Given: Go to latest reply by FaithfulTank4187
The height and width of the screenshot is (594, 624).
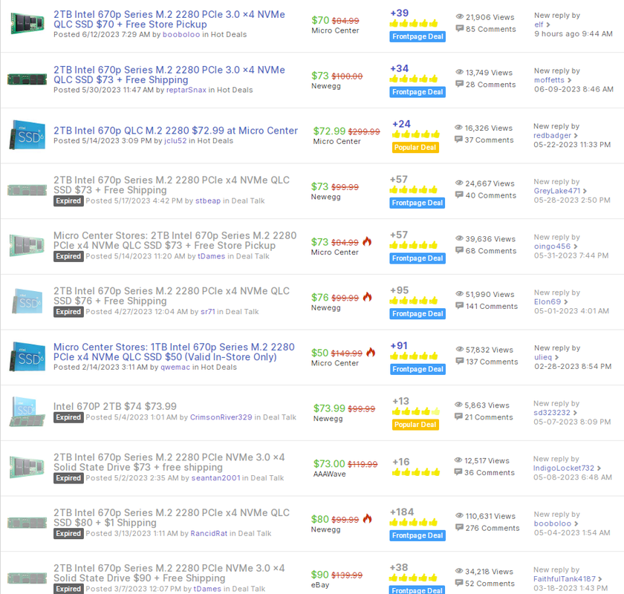Looking at the screenshot, I should pos(568,579).
